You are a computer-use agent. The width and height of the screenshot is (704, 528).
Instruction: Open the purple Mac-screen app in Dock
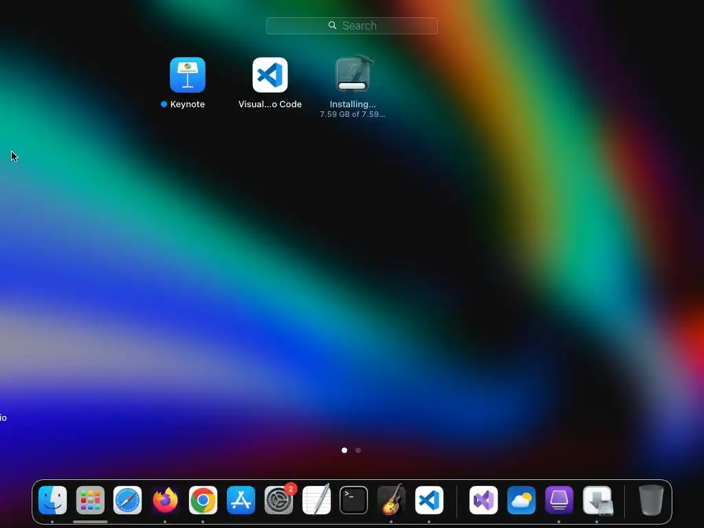pyautogui.click(x=559, y=500)
